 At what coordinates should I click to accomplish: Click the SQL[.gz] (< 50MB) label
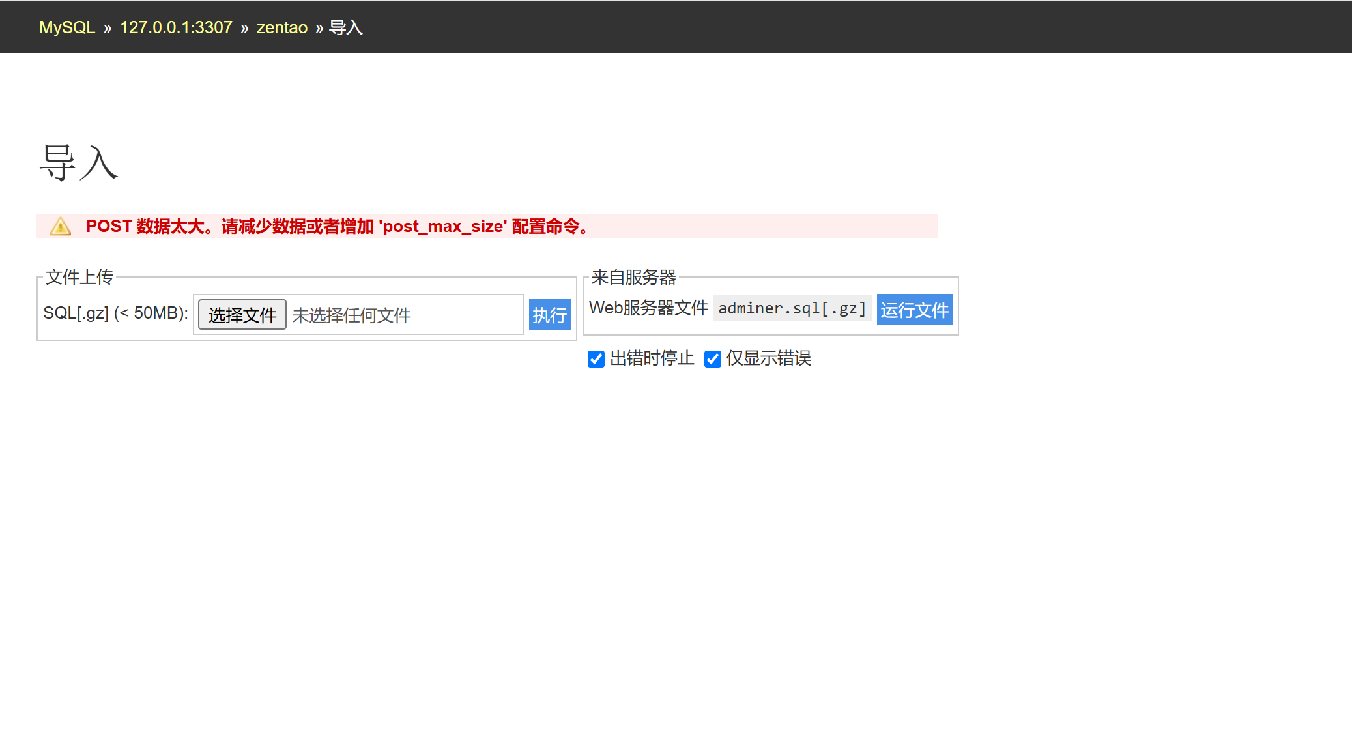pos(115,313)
